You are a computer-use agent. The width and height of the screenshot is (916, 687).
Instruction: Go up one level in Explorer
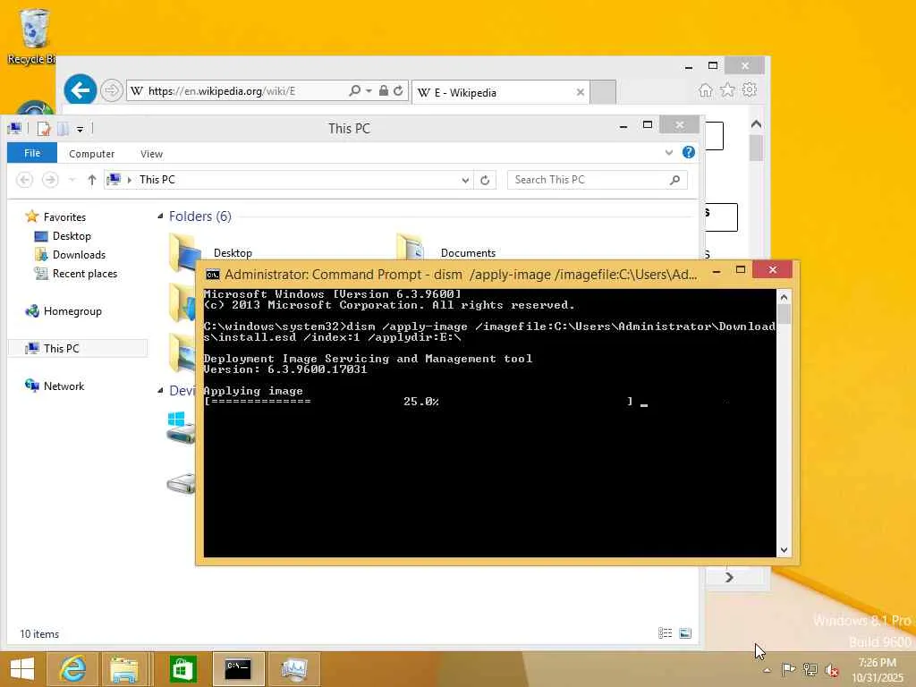point(92,180)
